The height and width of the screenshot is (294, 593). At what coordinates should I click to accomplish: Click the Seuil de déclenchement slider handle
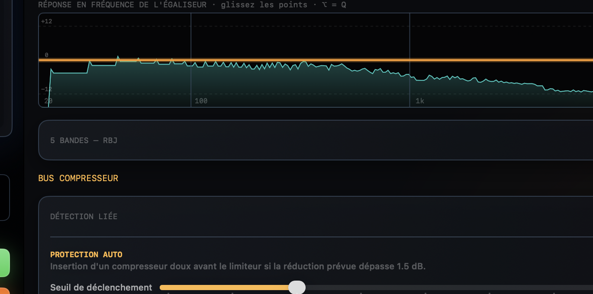point(297,287)
